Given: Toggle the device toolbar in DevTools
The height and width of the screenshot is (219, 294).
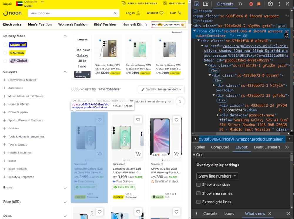Looking at the screenshot, I should pyautogui.click(x=206, y=4).
